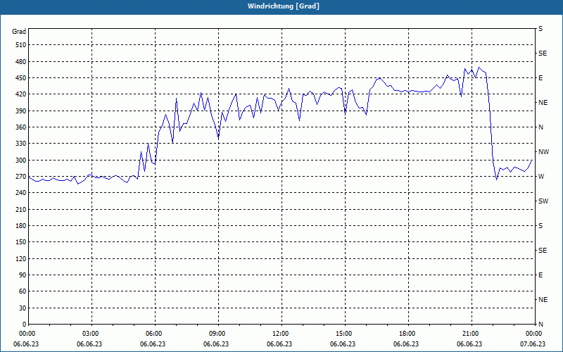This screenshot has width=563, height=352.
Task: Click the 15:00 time label
Action: 345,334
